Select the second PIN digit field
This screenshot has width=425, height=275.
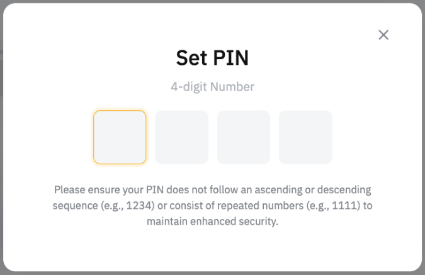pyautogui.click(x=181, y=137)
